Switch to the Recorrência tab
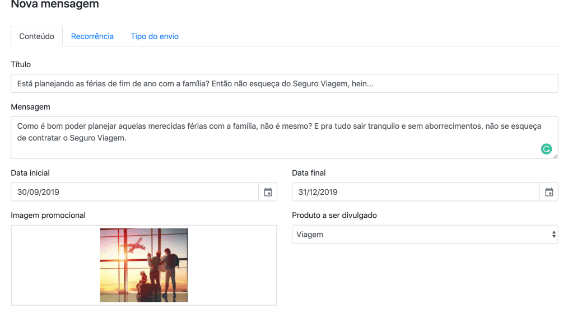The image size is (568, 323). click(x=92, y=36)
